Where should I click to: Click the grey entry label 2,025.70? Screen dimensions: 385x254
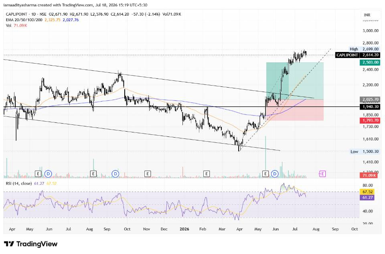pos(370,100)
